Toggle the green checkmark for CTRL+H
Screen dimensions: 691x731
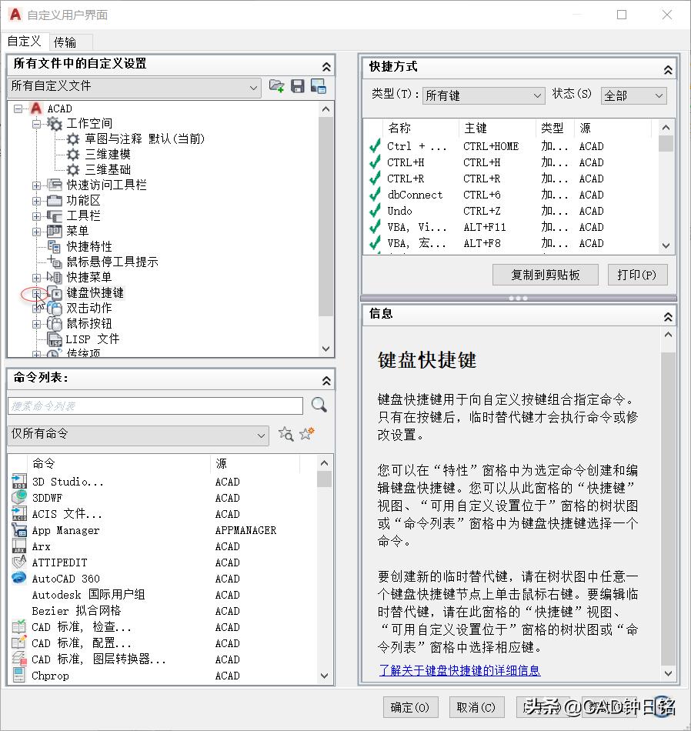tap(375, 162)
